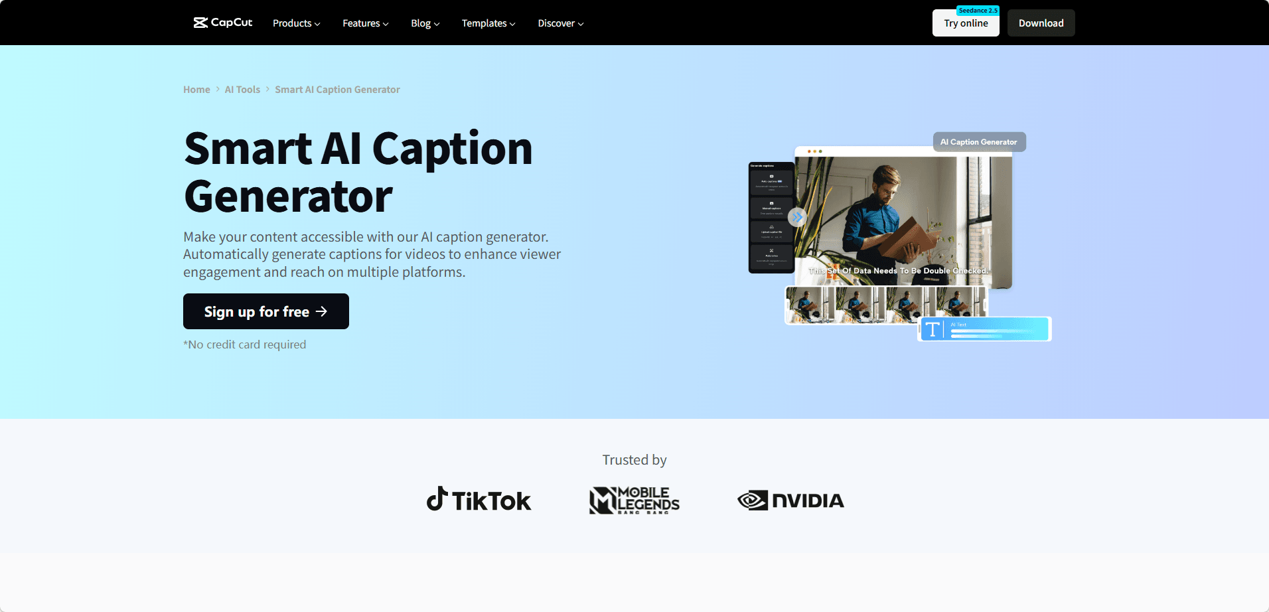
Task: Open the Blog dropdown
Action: click(x=425, y=23)
